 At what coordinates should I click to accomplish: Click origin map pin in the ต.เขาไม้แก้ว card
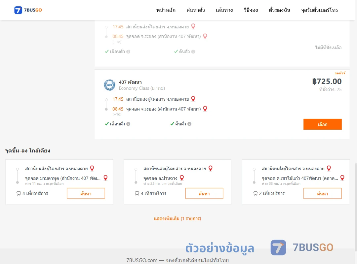coord(329,168)
